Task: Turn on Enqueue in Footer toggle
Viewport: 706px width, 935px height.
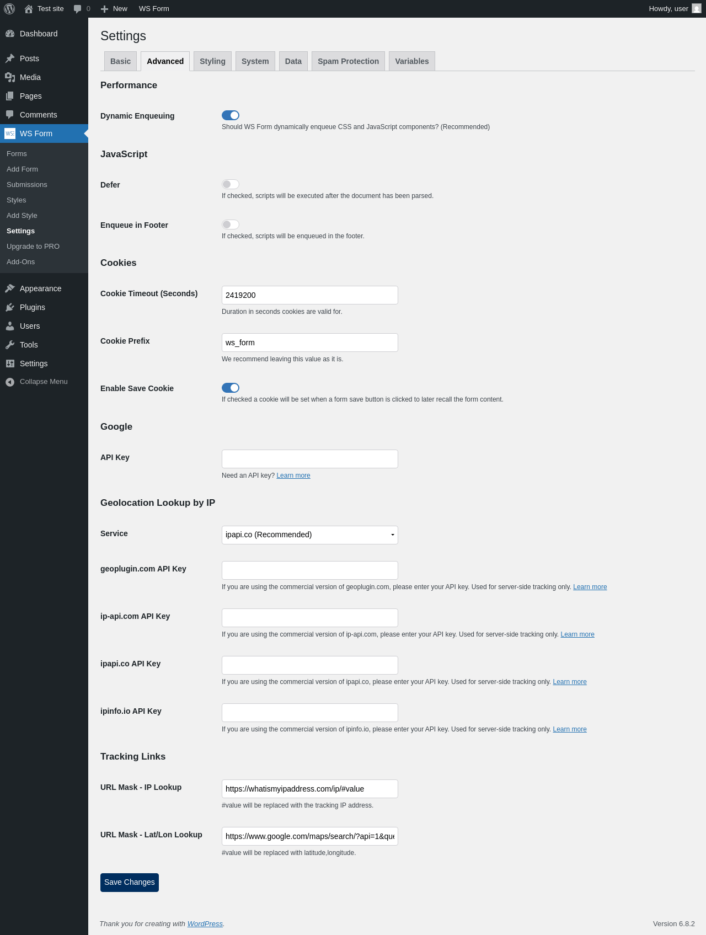Action: (x=231, y=225)
